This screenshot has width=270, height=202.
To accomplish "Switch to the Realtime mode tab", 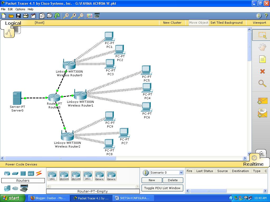I will pos(253,164).
